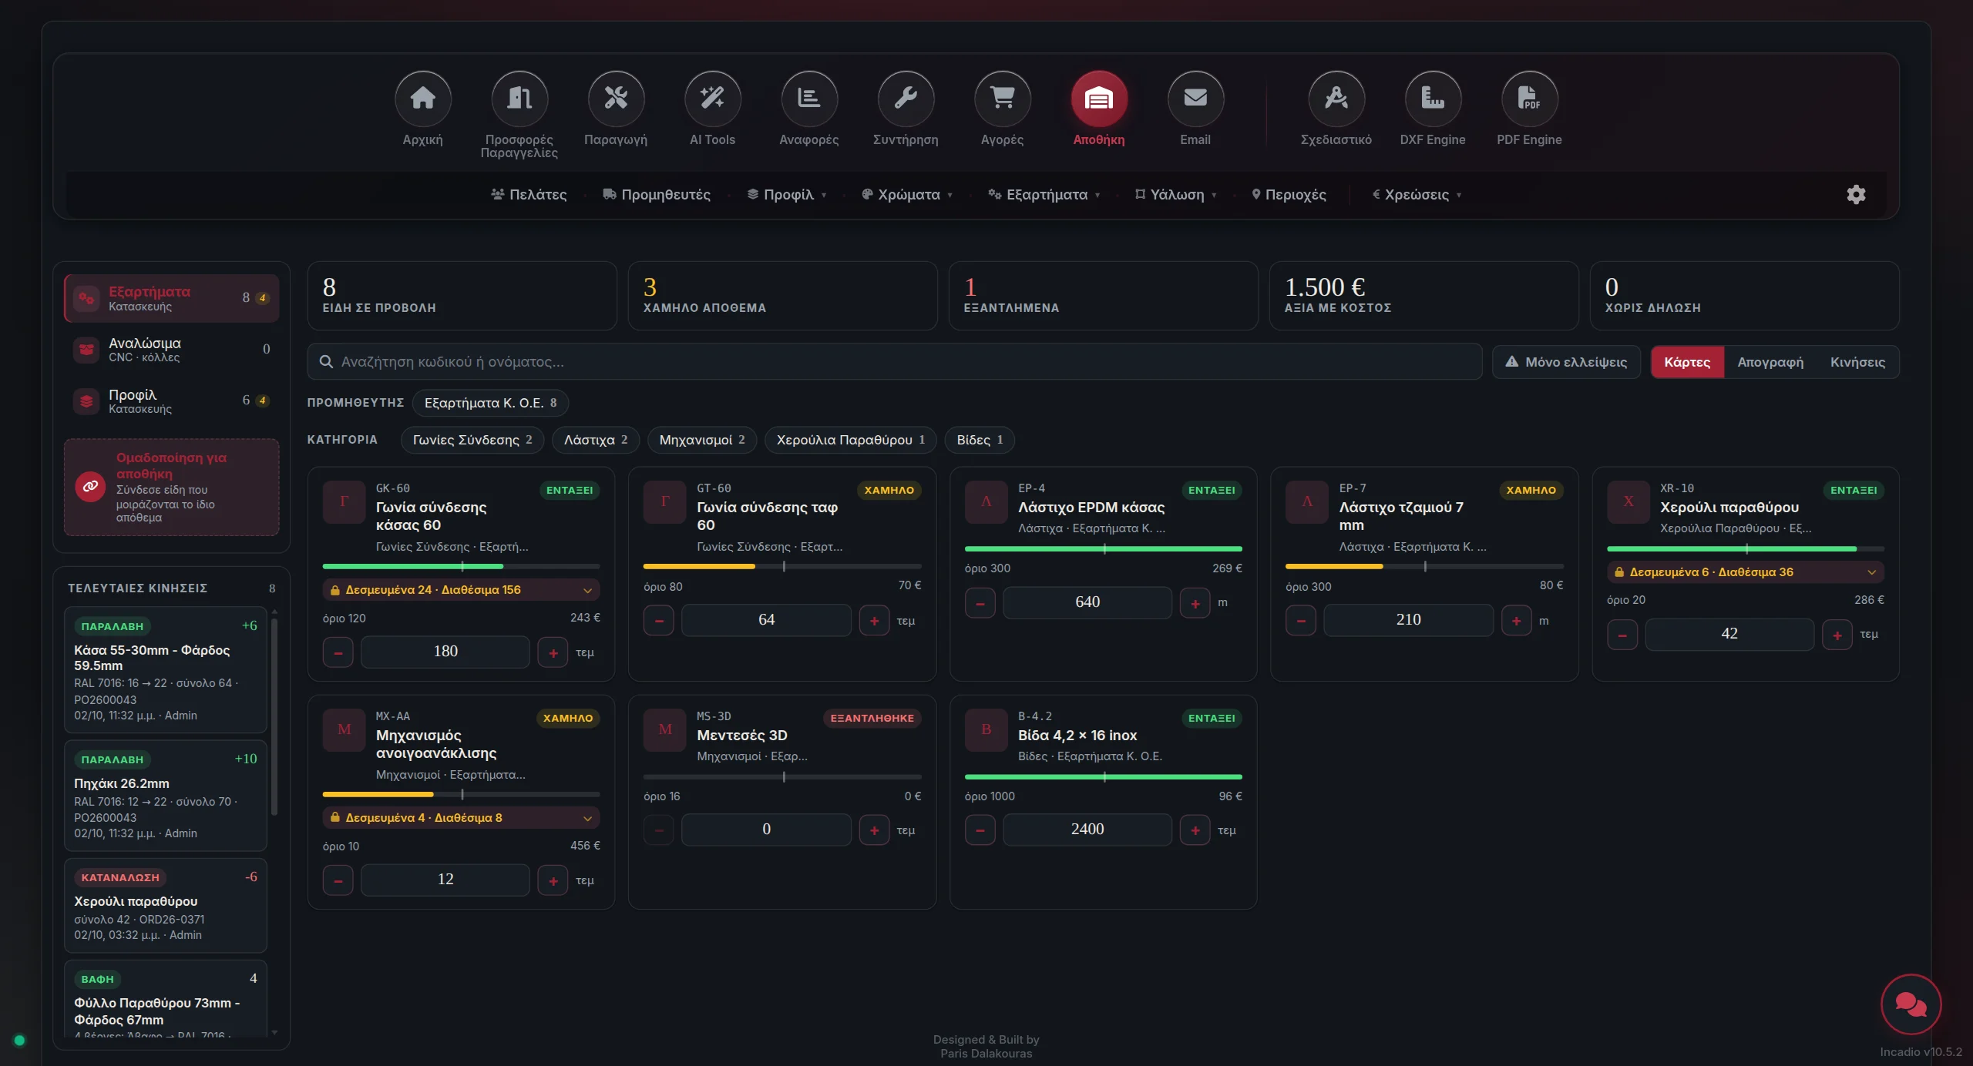Expand the Προφίλ dropdown in submenu
Image resolution: width=1973 pixels, height=1066 pixels.
click(787, 195)
